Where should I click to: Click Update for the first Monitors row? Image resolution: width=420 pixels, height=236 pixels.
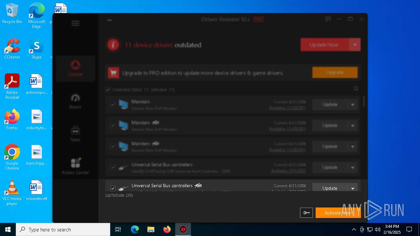tap(330, 105)
